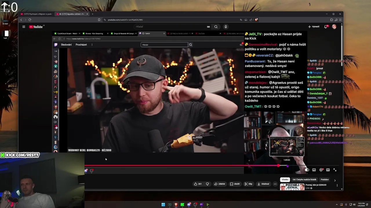Focus the YouTube Hľadať search field
This screenshot has width=371, height=208.
(x=172, y=27)
